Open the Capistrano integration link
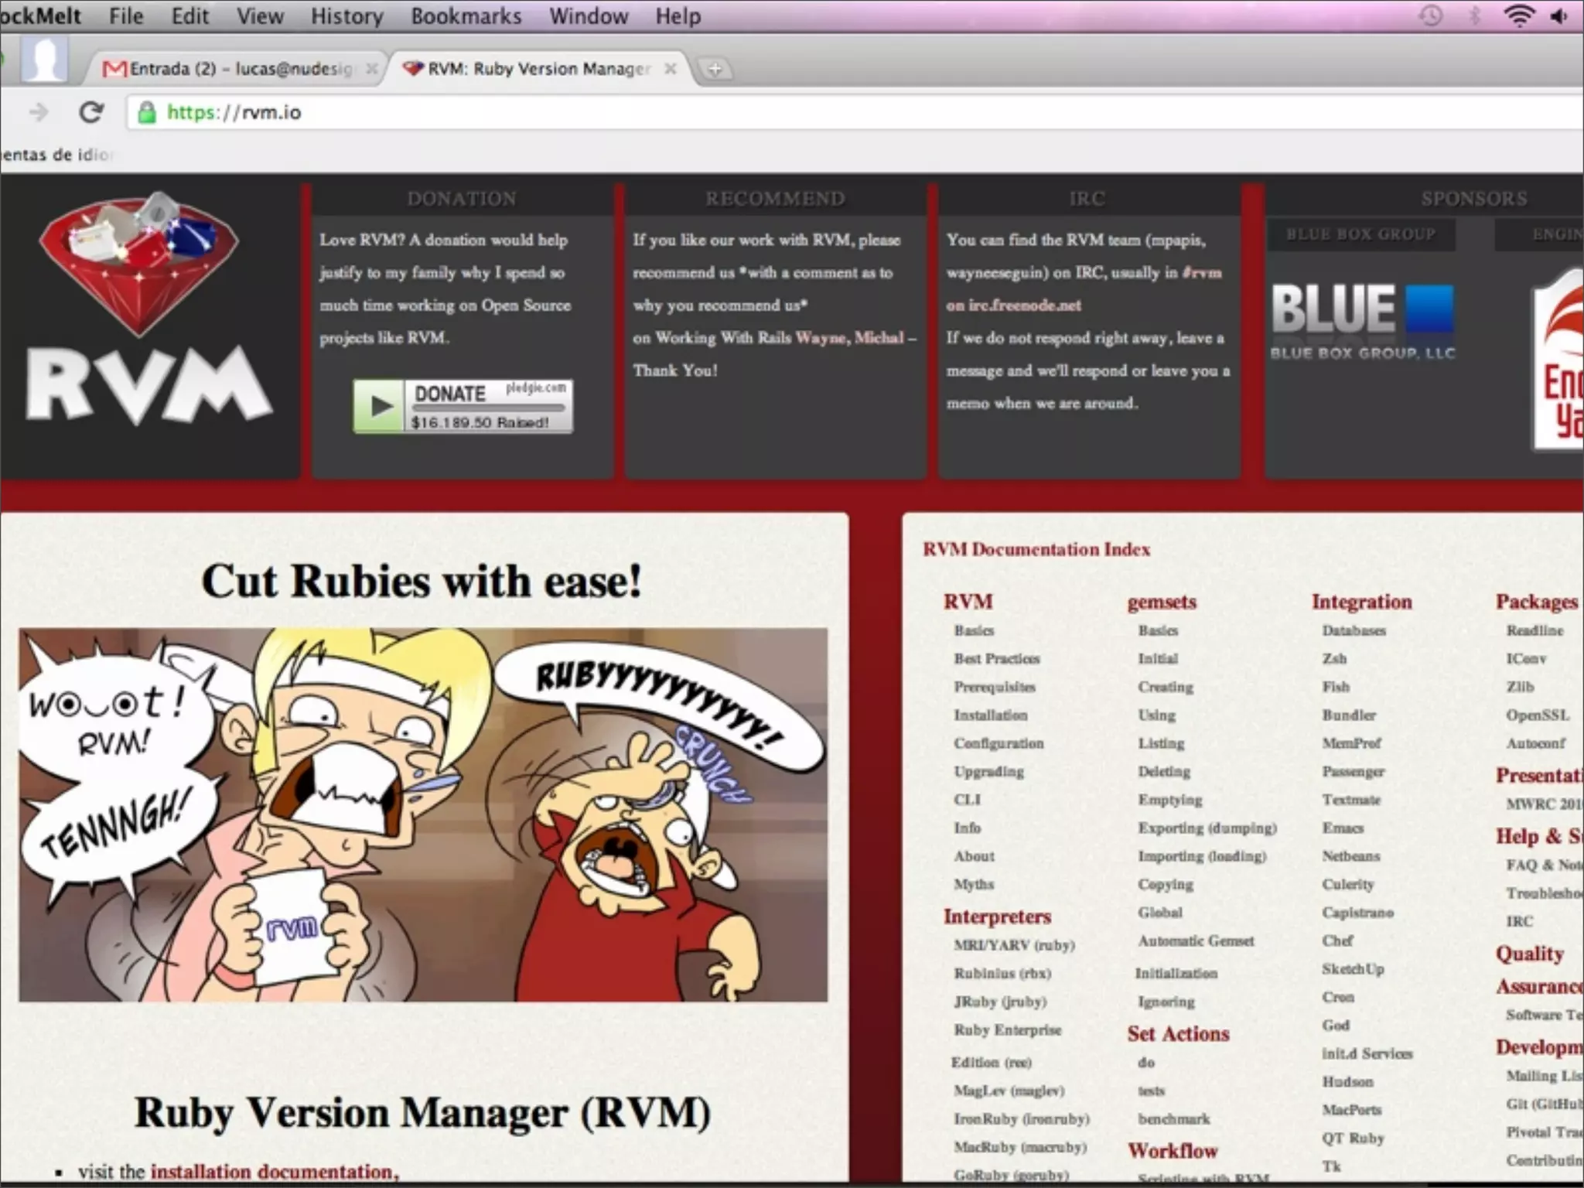Screen dimensions: 1584x1188 coord(1357,913)
